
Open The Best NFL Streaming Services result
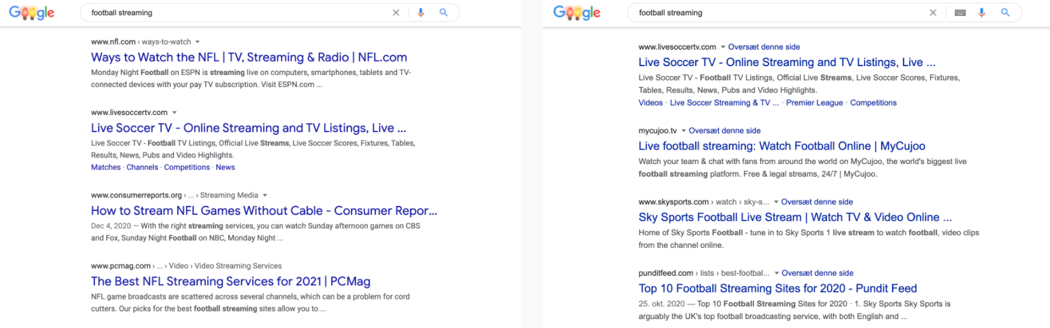tap(231, 281)
